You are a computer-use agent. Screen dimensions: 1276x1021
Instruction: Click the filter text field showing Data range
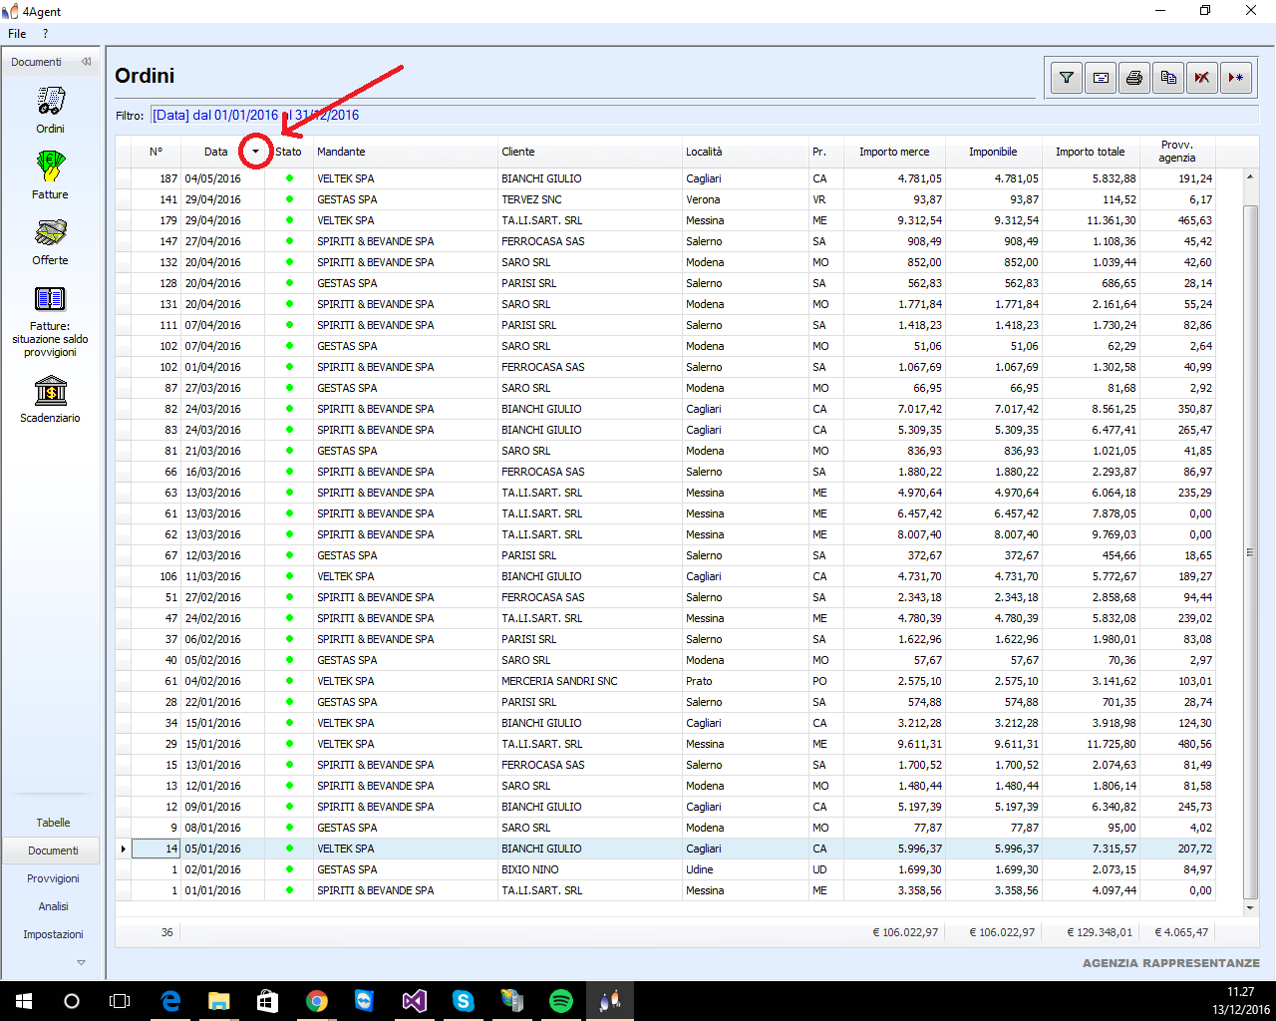tap(704, 115)
